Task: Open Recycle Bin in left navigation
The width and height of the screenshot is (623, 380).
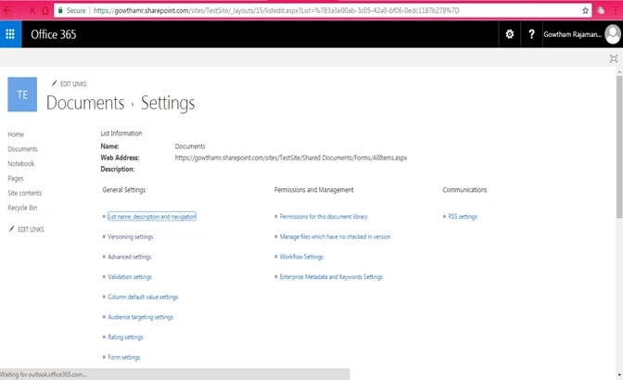Action: click(22, 208)
